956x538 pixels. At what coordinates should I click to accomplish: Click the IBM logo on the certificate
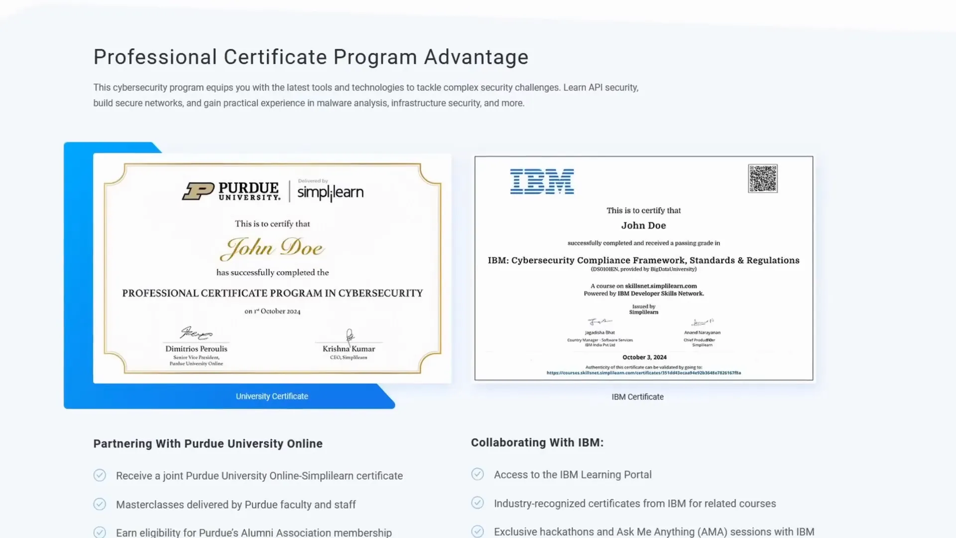pyautogui.click(x=542, y=181)
